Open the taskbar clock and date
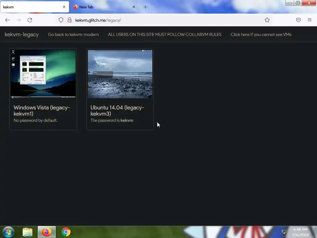Image resolution: width=317 pixels, height=238 pixels. [300, 232]
